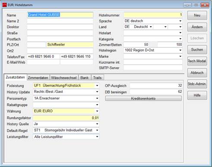Click the Zimmer field showing 50
Screen dimensions: 212x167
pos(136,45)
